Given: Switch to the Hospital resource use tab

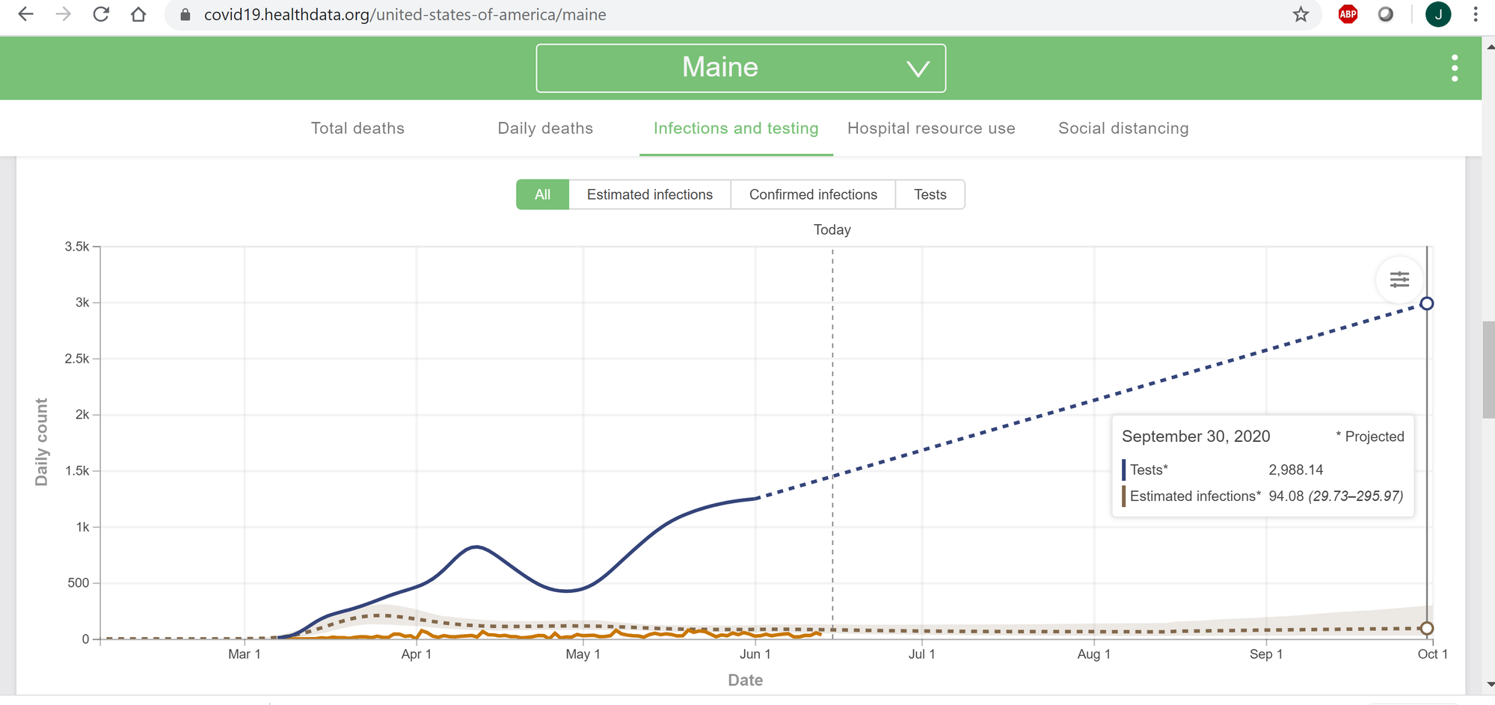Looking at the screenshot, I should click(x=931, y=129).
